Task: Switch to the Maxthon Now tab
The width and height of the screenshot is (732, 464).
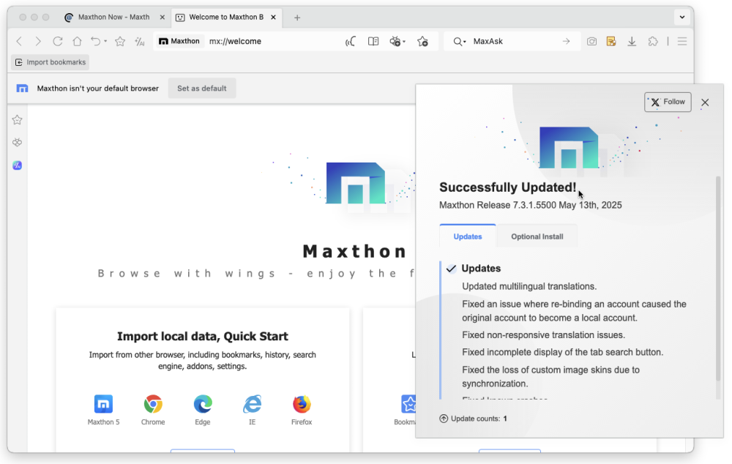Action: coord(113,17)
